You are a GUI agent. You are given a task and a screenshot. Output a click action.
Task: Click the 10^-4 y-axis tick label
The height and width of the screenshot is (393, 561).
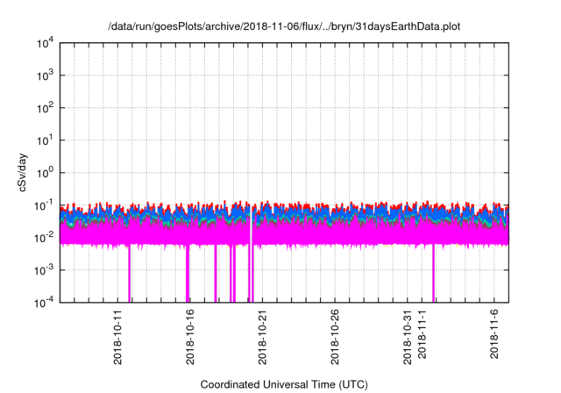coord(45,304)
